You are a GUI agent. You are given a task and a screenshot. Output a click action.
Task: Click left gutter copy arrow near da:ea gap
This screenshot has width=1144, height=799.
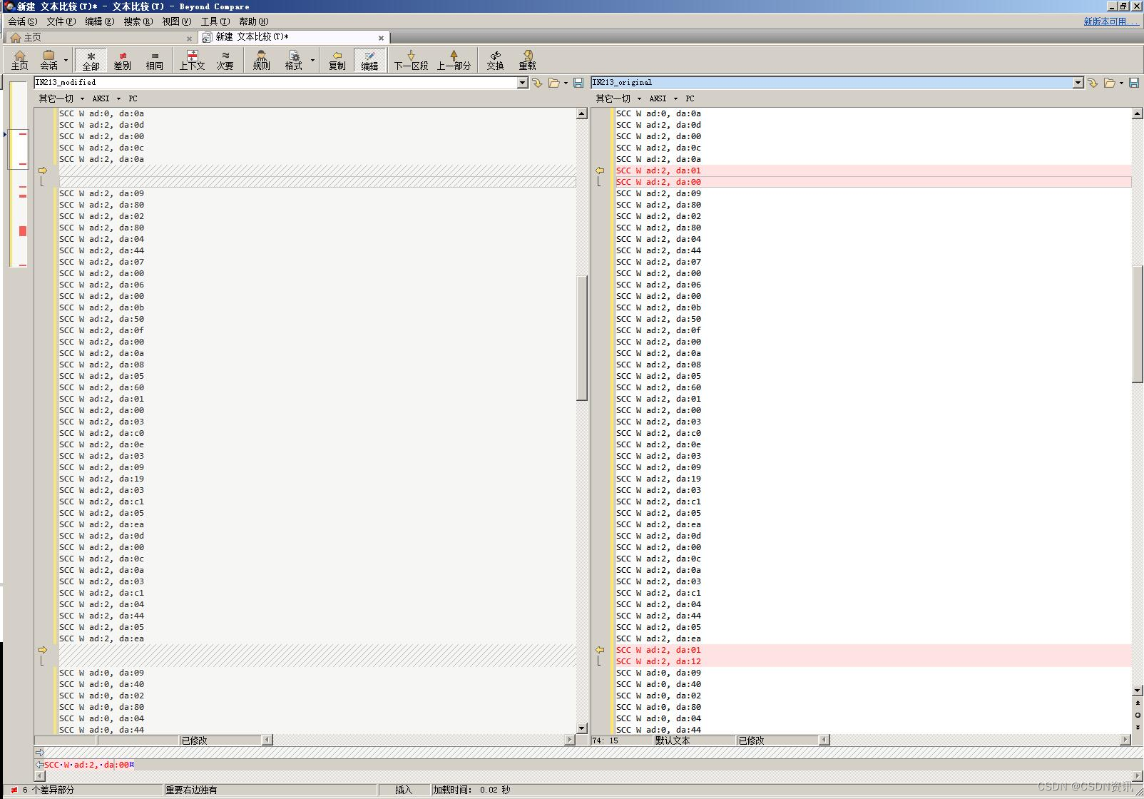[x=43, y=650]
